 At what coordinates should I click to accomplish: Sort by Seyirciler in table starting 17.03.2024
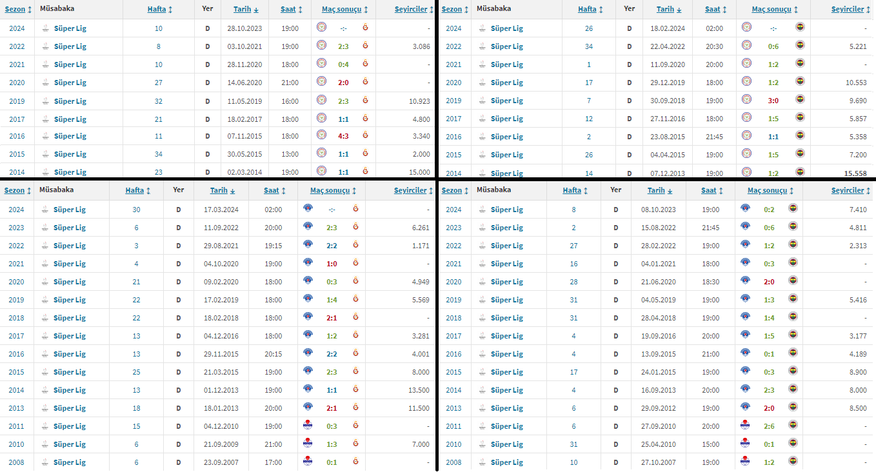[414, 191]
